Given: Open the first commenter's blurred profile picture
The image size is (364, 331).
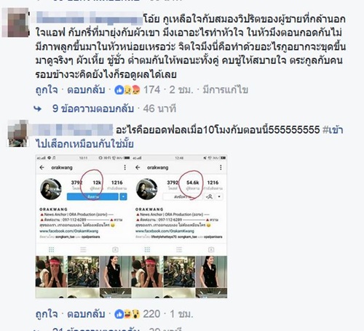Looking at the screenshot, I should coord(15,23).
